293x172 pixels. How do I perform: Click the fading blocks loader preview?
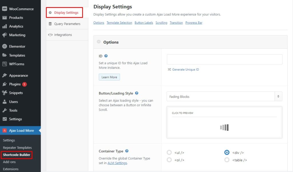click(224, 127)
